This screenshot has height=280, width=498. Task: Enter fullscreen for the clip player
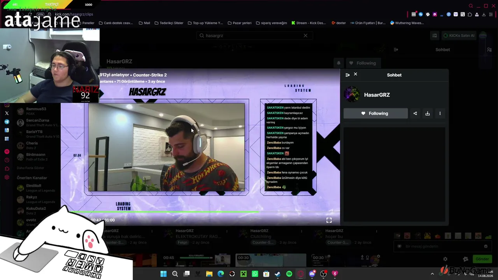pyautogui.click(x=329, y=220)
